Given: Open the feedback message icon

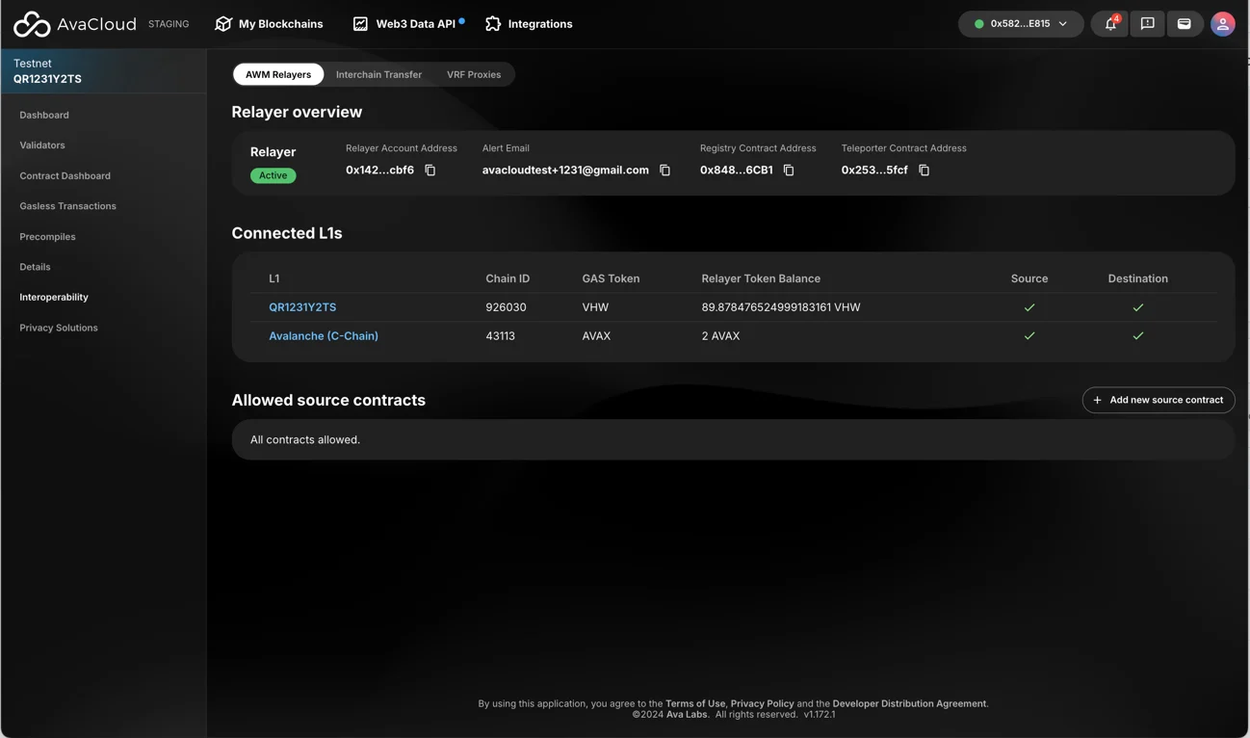Looking at the screenshot, I should point(1147,24).
